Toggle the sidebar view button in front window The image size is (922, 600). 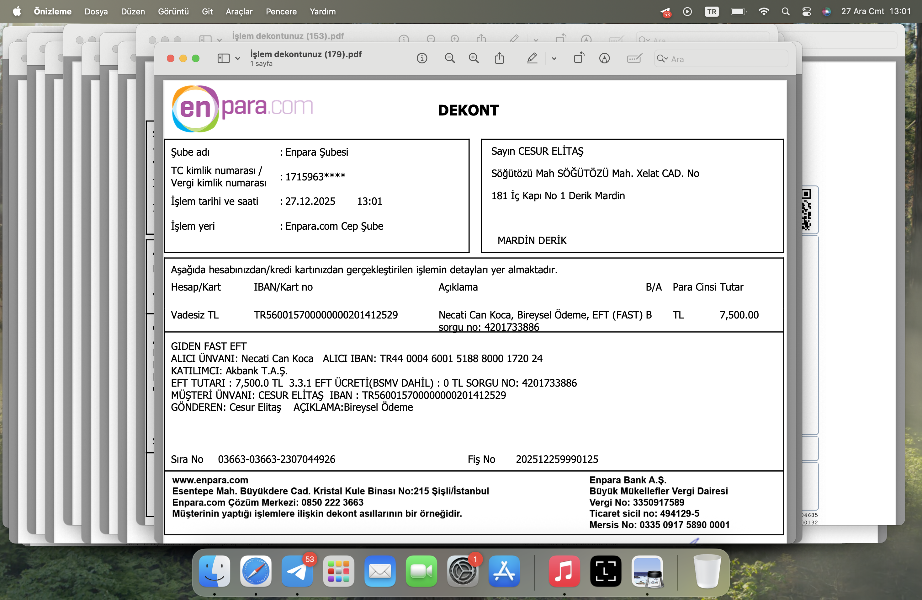pos(224,59)
